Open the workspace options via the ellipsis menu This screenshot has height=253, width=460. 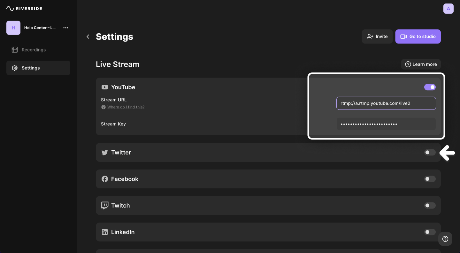(x=66, y=28)
